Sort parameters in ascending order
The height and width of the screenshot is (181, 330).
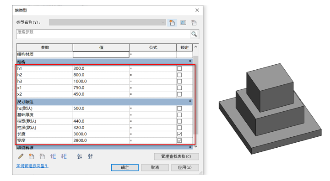pos(80,156)
